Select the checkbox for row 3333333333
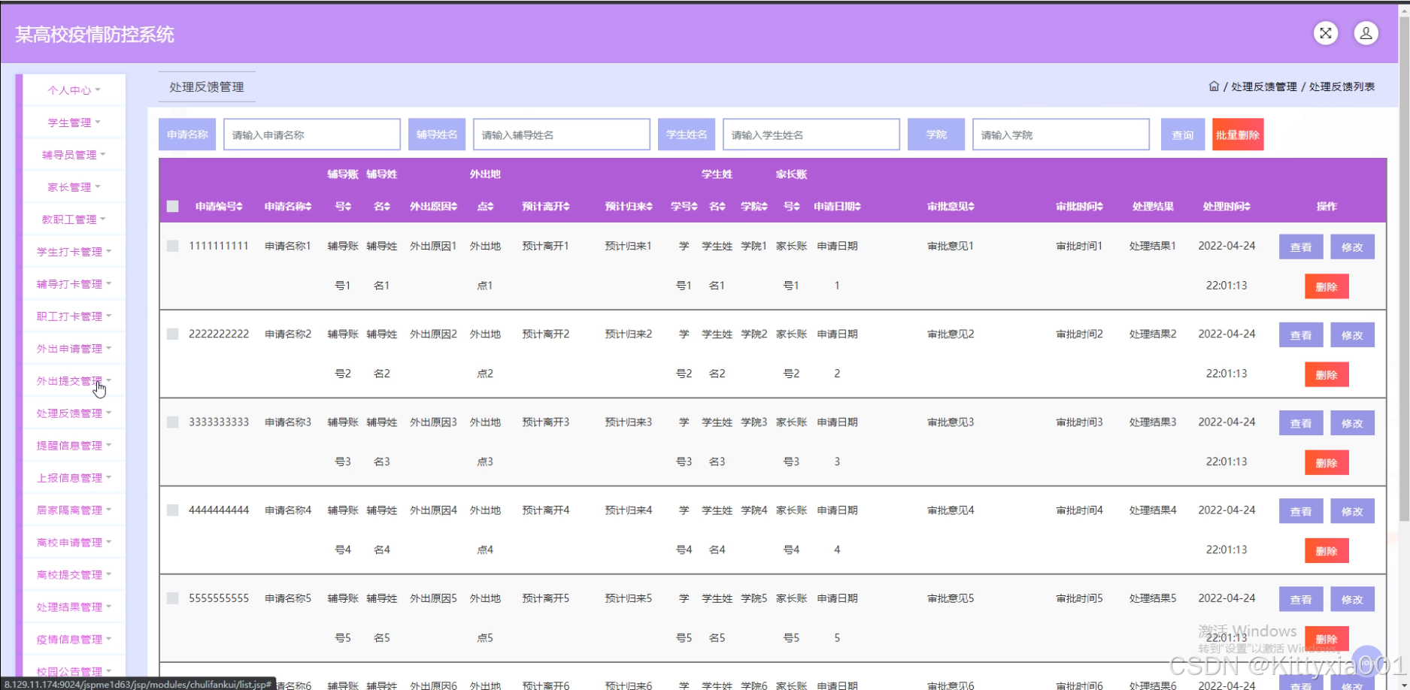1410x690 pixels. pos(173,422)
